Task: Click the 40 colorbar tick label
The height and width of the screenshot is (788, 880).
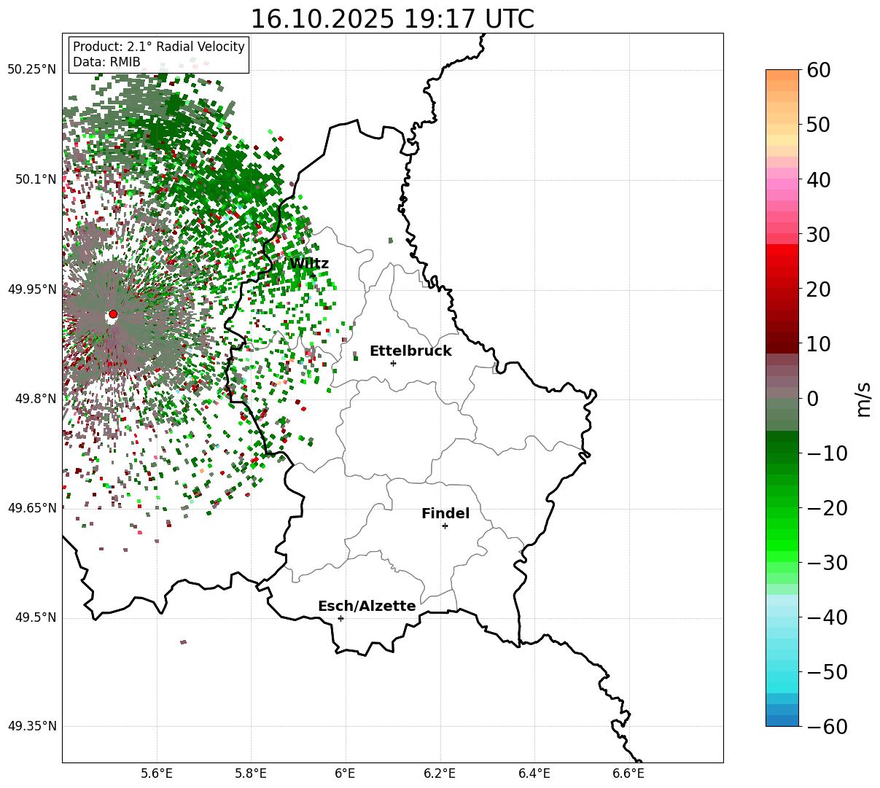Action: (x=819, y=179)
